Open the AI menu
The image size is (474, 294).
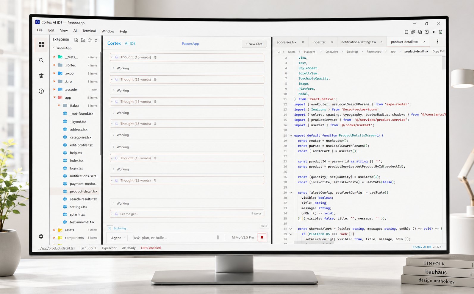click(75, 31)
